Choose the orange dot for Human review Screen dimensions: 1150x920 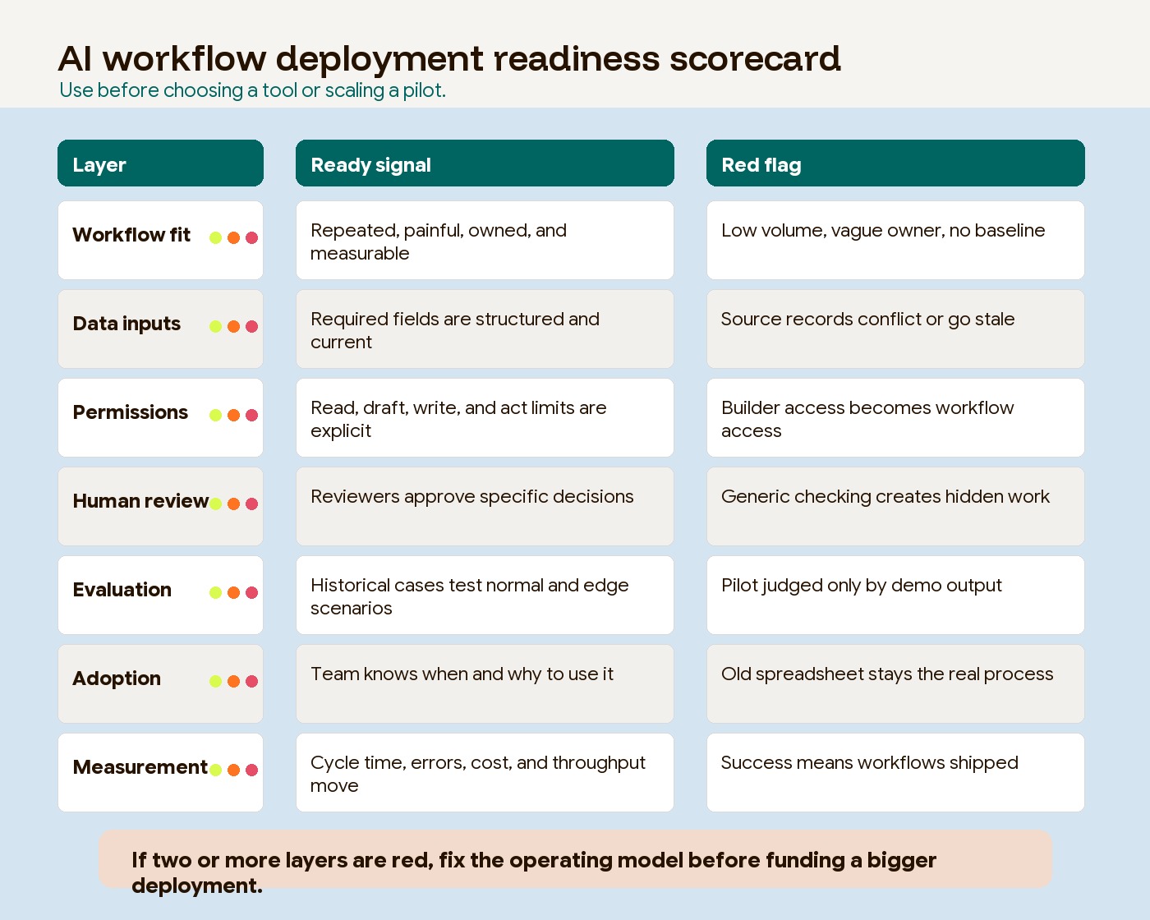(x=233, y=504)
